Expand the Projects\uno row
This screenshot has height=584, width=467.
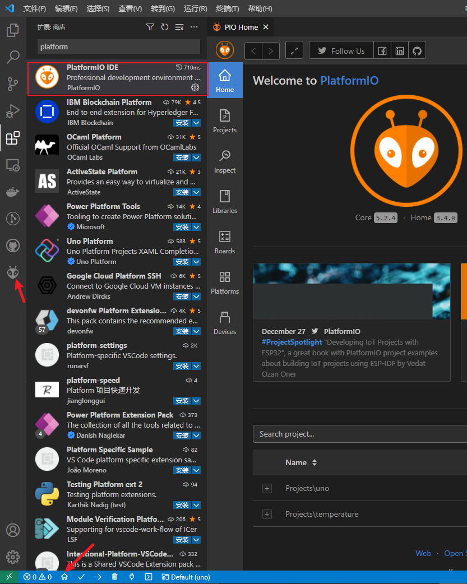pos(267,488)
